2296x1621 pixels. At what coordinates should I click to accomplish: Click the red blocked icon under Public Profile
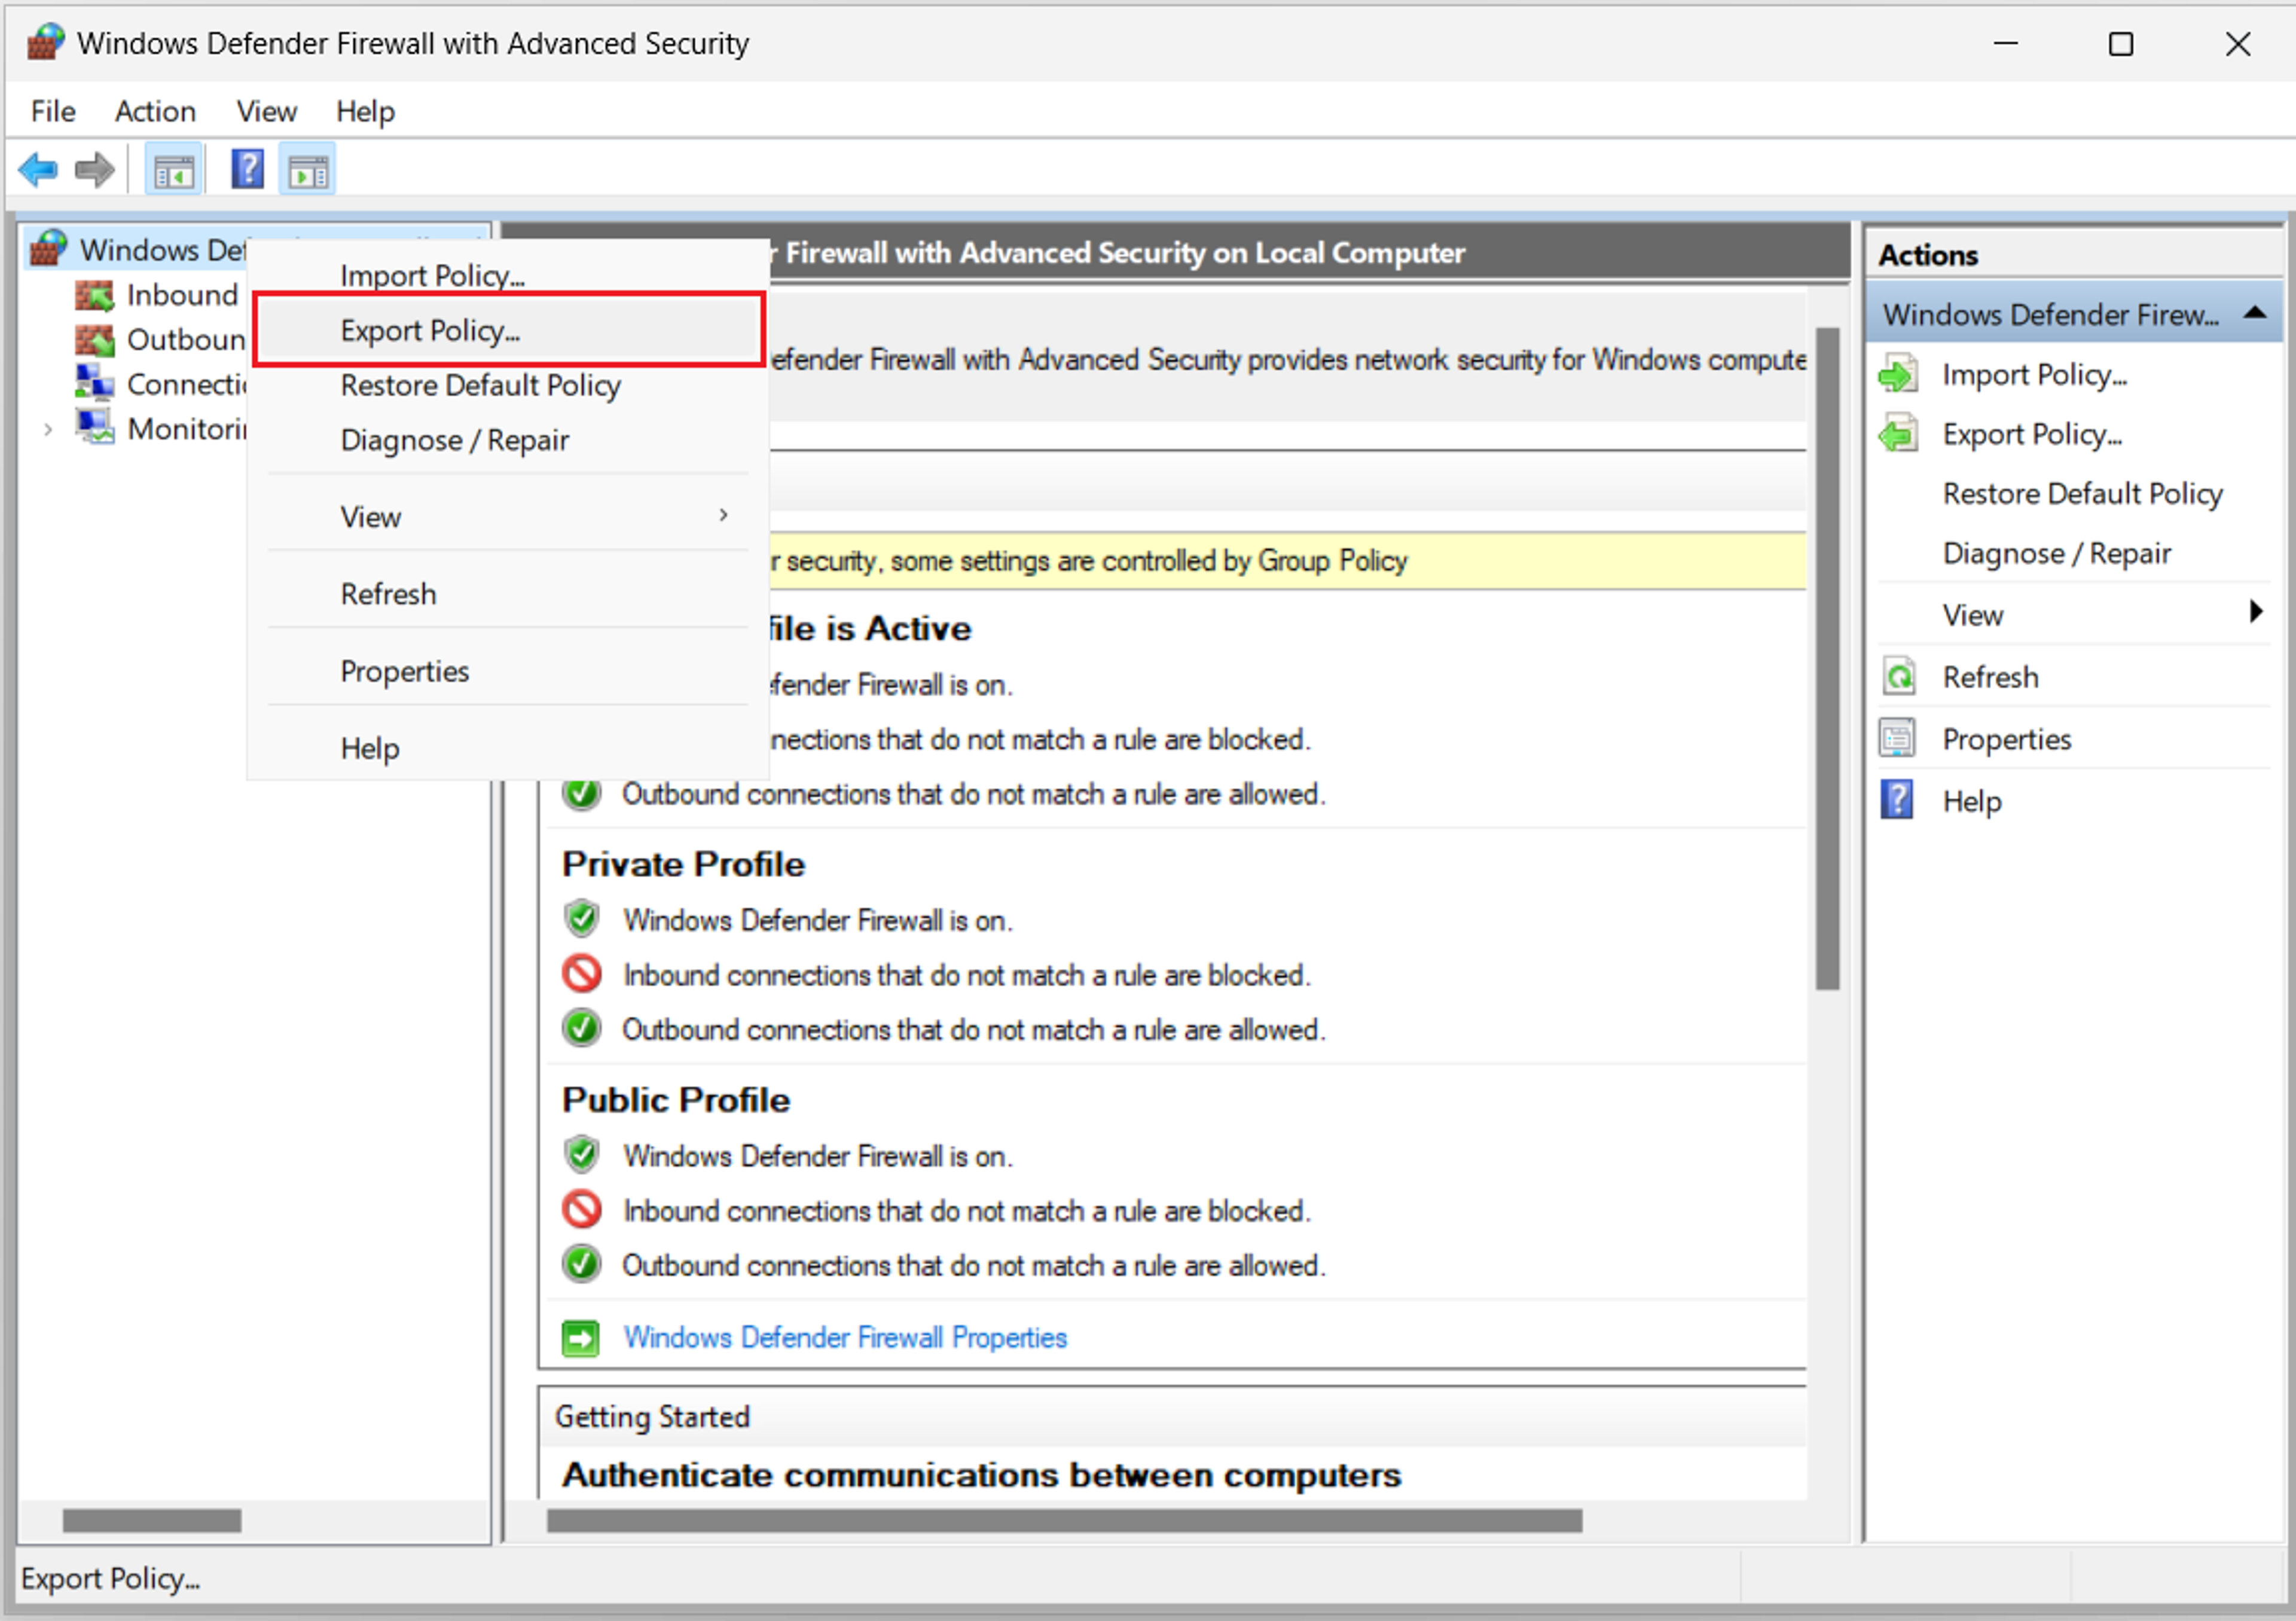582,1210
